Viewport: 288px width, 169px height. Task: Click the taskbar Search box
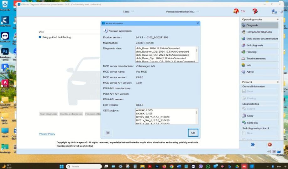point(84,166)
